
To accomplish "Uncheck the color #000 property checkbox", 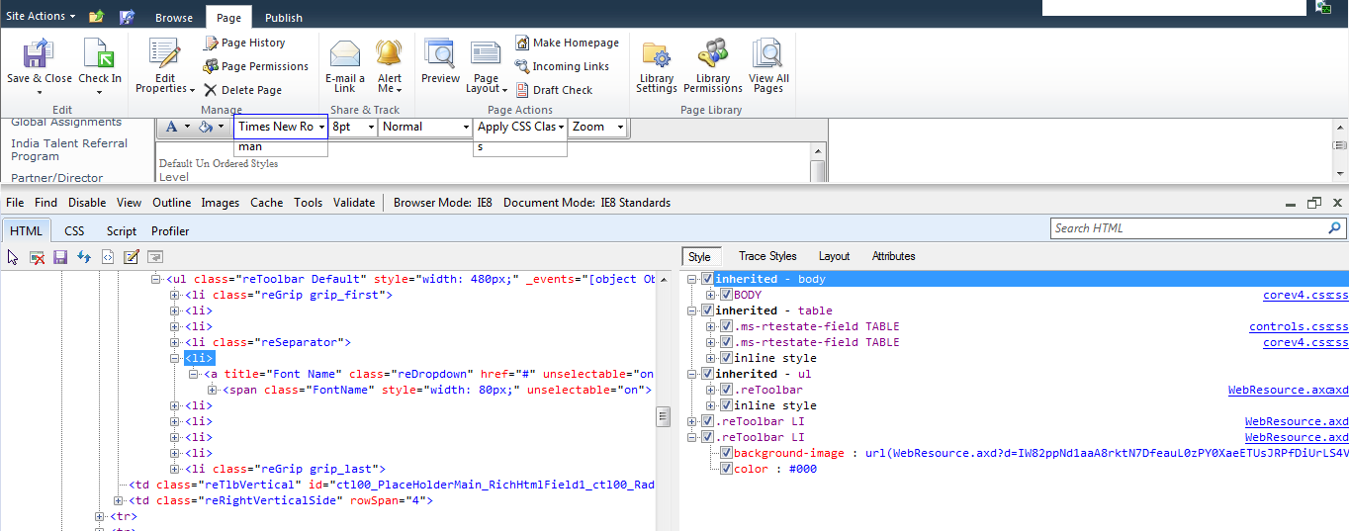I will point(727,469).
